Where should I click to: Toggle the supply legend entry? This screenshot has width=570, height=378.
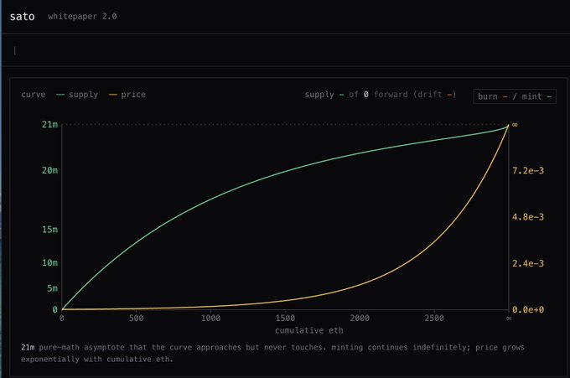pyautogui.click(x=77, y=95)
